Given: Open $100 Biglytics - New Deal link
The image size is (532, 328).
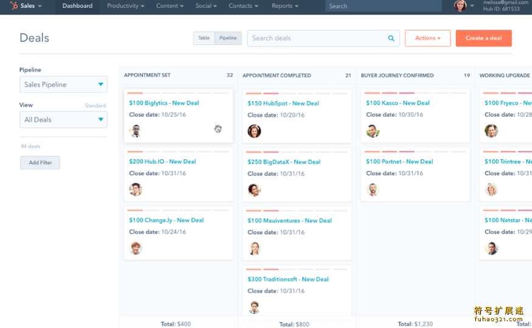Looking at the screenshot, I should point(164,103).
